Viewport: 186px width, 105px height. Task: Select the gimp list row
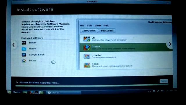tap(126, 65)
